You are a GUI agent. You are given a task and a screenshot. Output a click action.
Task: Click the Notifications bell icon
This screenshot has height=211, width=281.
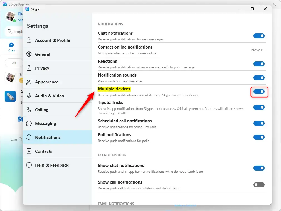(29, 137)
